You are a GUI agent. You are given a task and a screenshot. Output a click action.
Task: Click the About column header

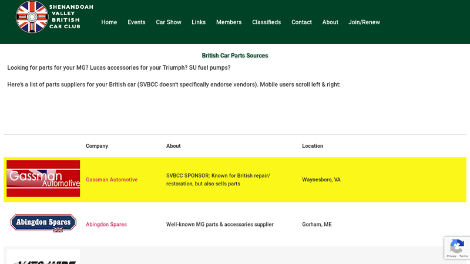173,146
